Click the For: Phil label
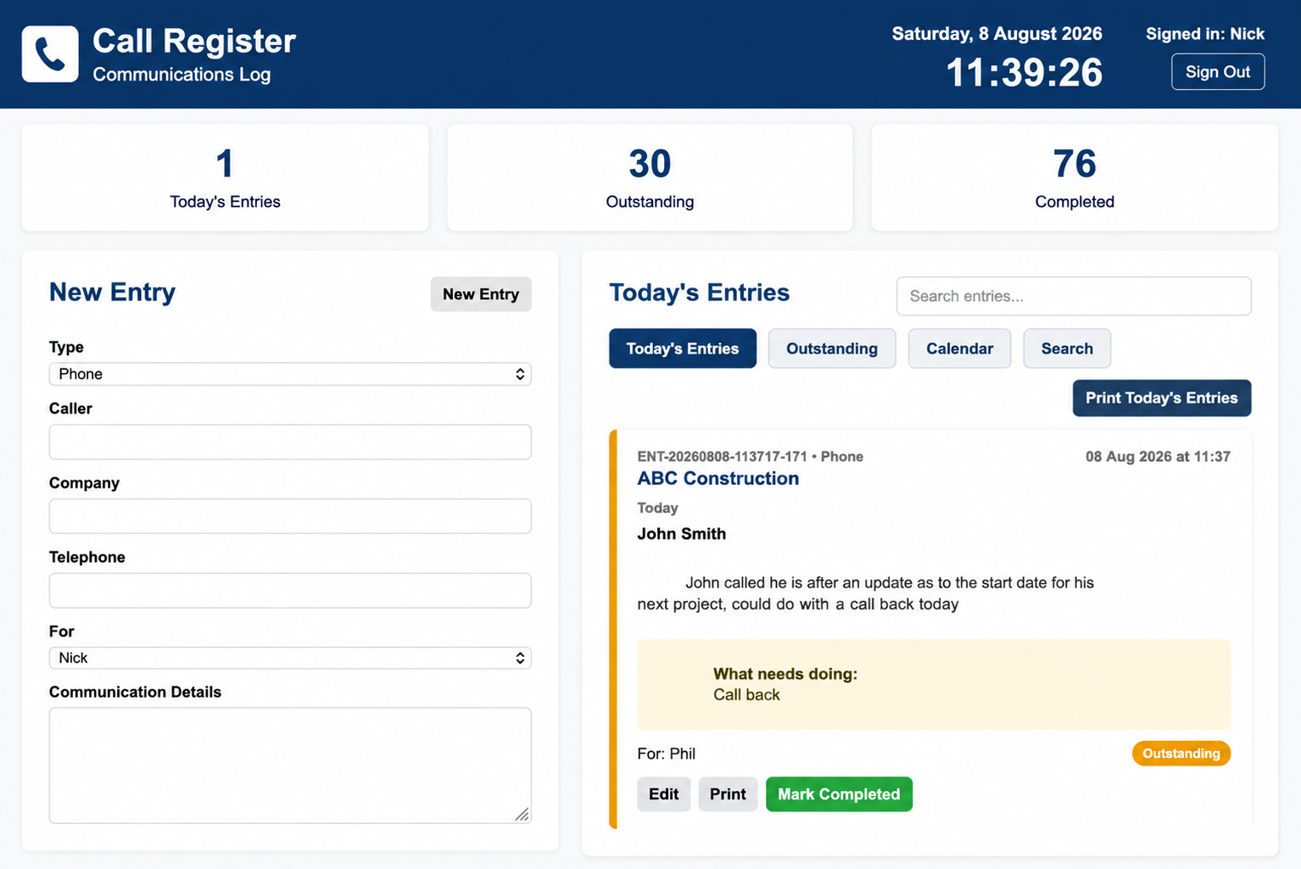This screenshot has height=869, width=1301. 667,754
